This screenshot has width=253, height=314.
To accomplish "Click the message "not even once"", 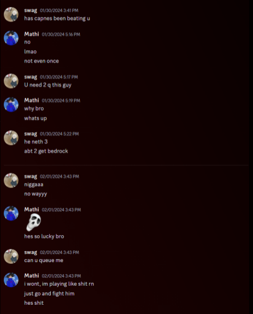I will click(x=42, y=61).
